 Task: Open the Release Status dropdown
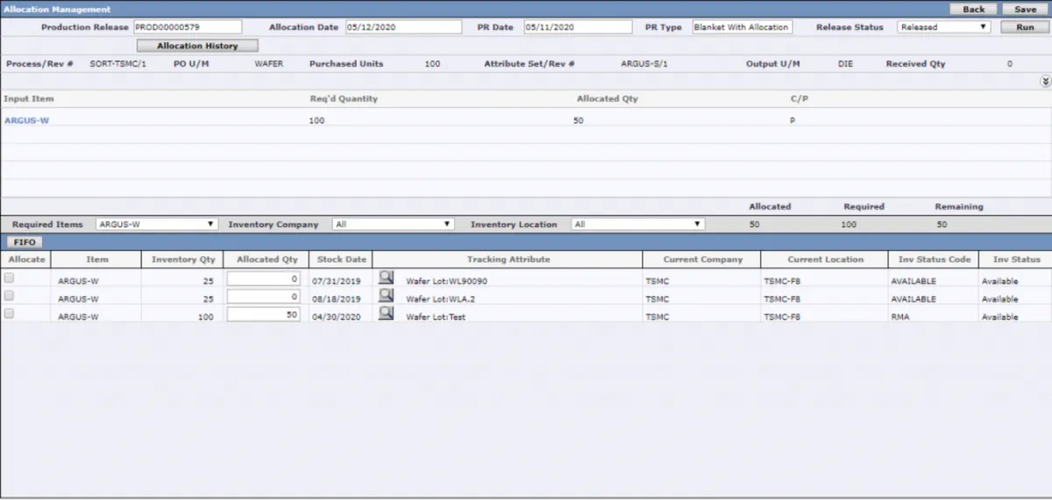pyautogui.click(x=945, y=27)
